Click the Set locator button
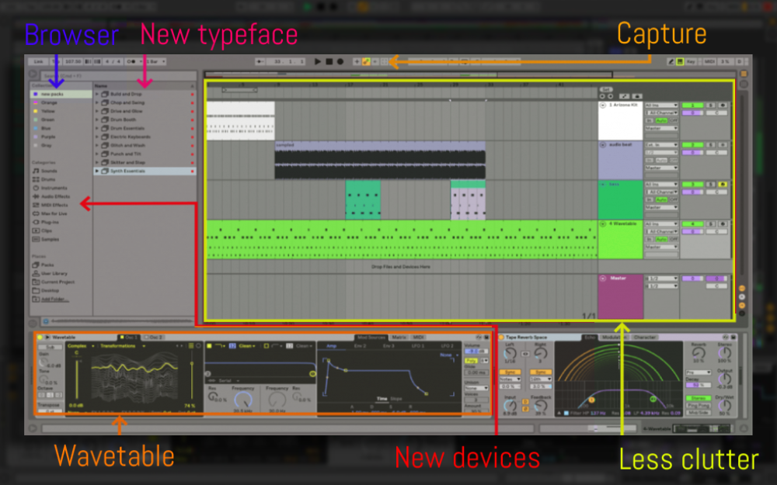The image size is (777, 485). [606, 89]
